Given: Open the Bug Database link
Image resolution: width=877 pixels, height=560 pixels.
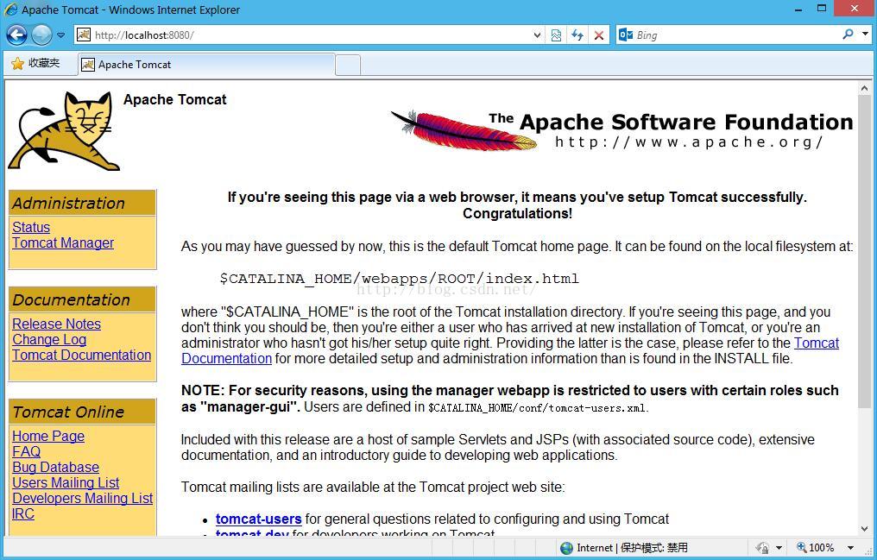Looking at the screenshot, I should point(55,467).
